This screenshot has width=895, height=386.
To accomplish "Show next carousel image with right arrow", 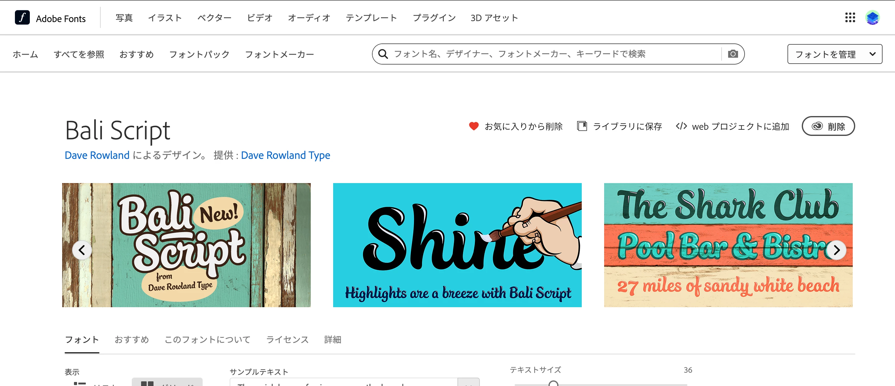I will point(836,250).
